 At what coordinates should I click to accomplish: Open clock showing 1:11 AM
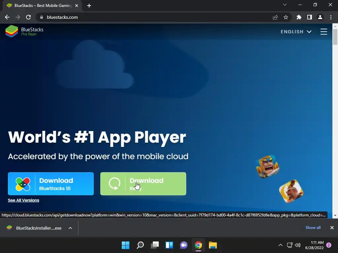click(x=314, y=245)
